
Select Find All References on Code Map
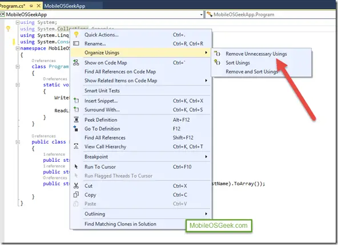141,72
